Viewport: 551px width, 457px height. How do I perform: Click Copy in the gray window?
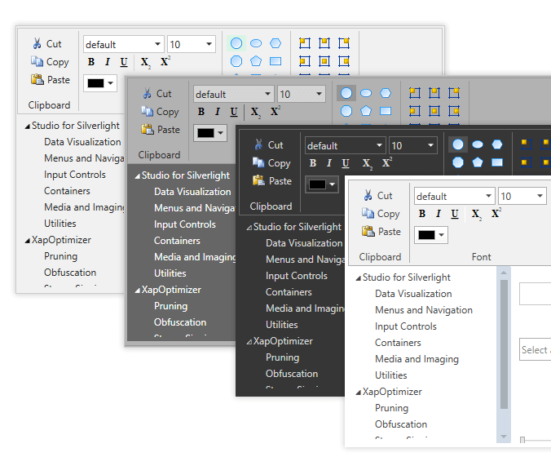point(161,112)
